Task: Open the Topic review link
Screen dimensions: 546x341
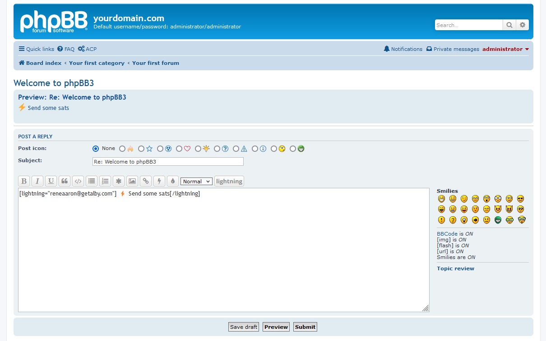Action: 455,268
